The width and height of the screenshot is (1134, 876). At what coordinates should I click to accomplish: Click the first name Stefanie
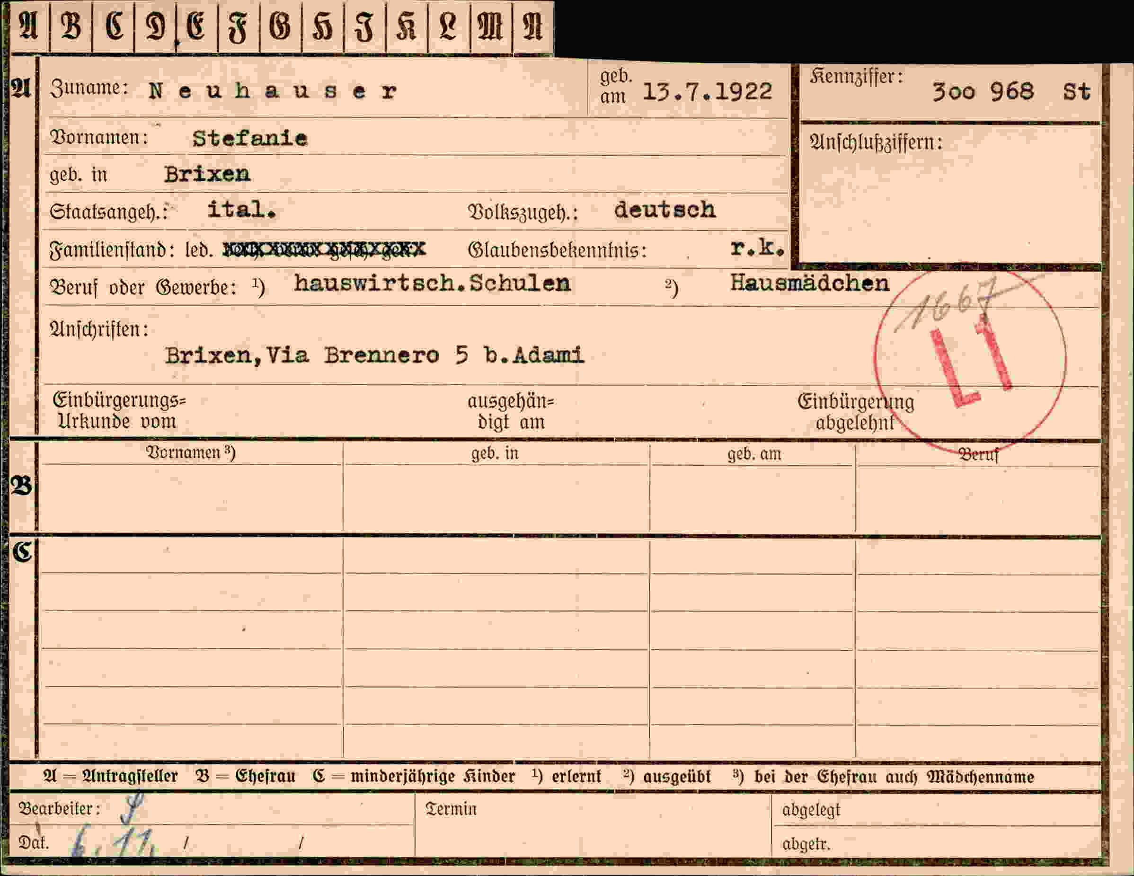[x=250, y=139]
